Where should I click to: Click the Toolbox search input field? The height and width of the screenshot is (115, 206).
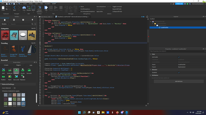point(21,24)
